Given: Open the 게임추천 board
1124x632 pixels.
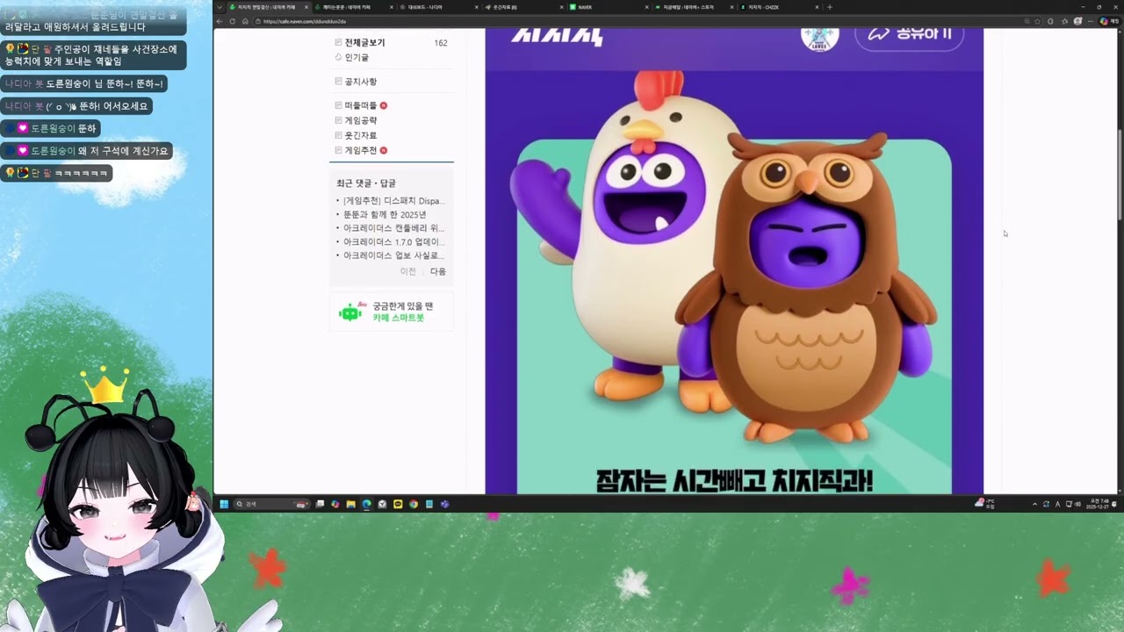Looking at the screenshot, I should click(x=360, y=150).
